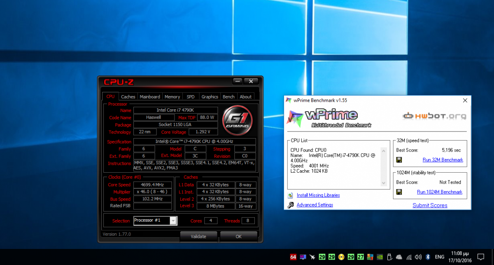Click the 5,196 sec best score value
This screenshot has width=494, height=265.
tap(451, 150)
